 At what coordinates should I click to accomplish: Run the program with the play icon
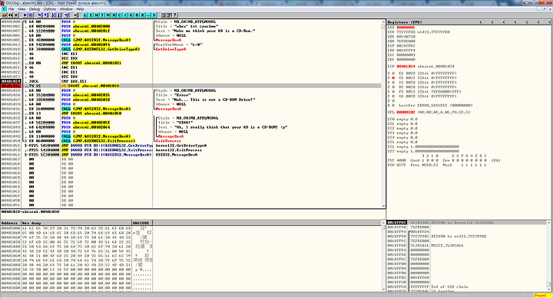tap(25, 15)
